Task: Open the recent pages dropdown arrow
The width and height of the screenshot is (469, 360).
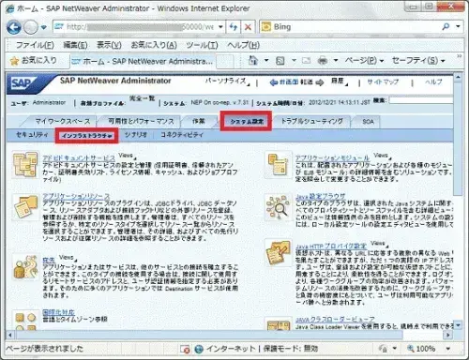Action: pos(44,27)
